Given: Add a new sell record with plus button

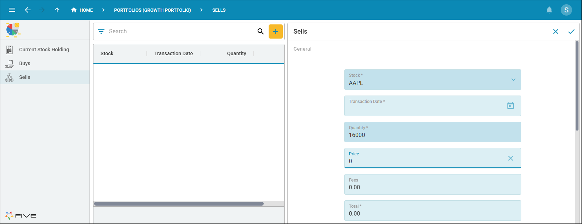Looking at the screenshot, I should (x=275, y=31).
